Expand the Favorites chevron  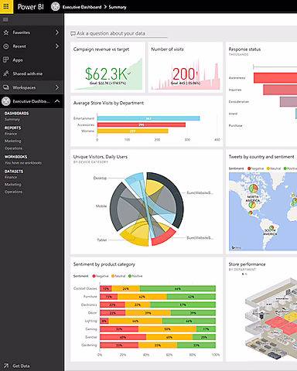pyautogui.click(x=57, y=32)
